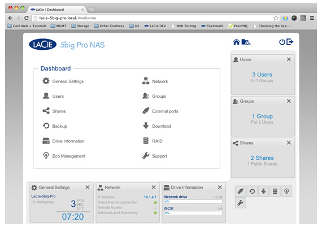Click the LaCie logo
The height and width of the screenshot is (226, 322).
(43, 45)
